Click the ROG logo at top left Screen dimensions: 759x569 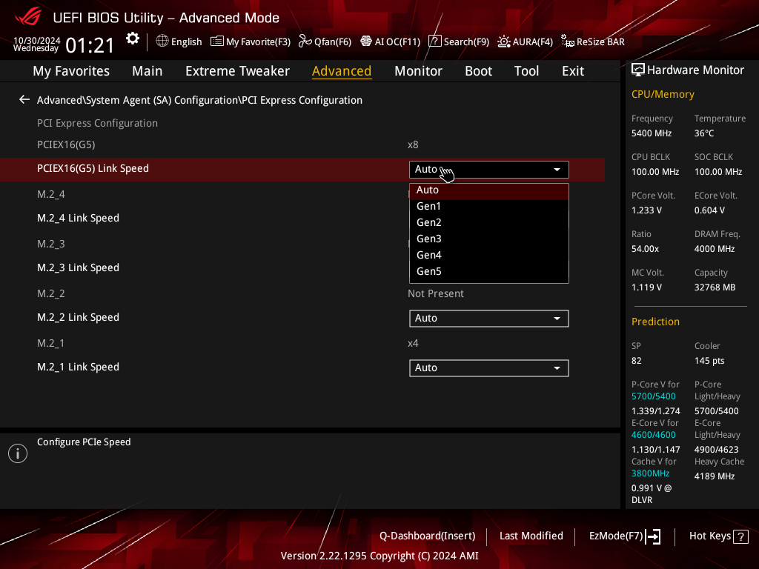click(28, 17)
